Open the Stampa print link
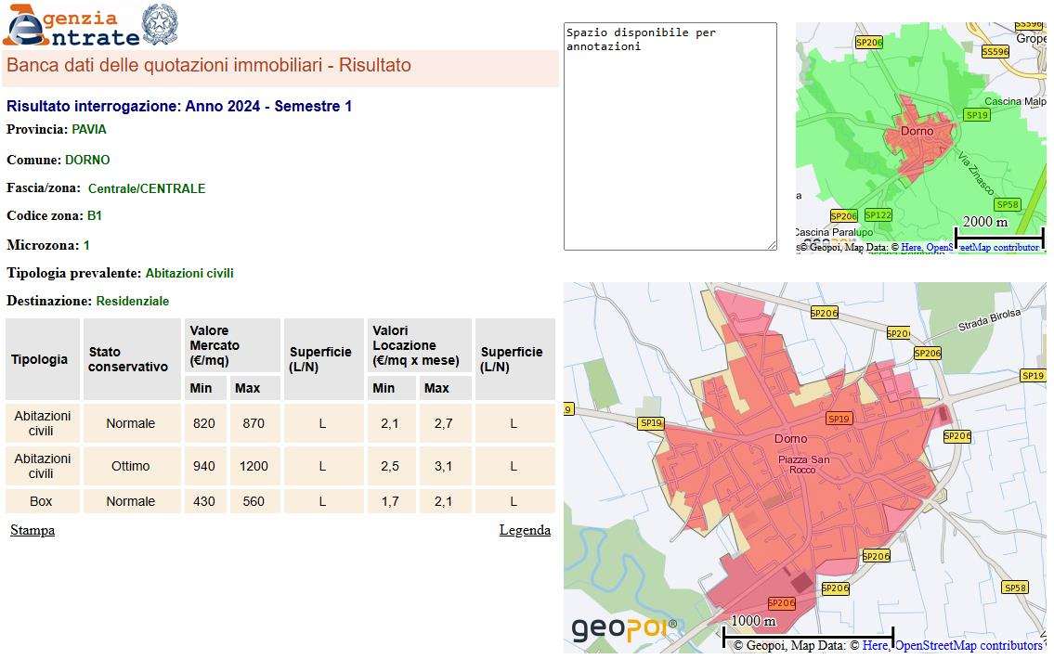 point(33,530)
